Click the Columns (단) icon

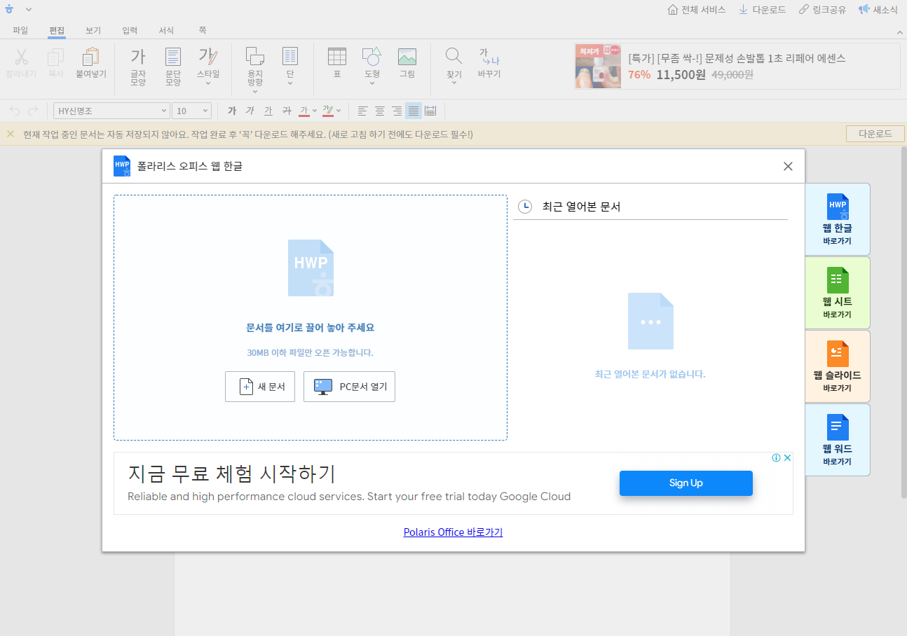click(289, 57)
